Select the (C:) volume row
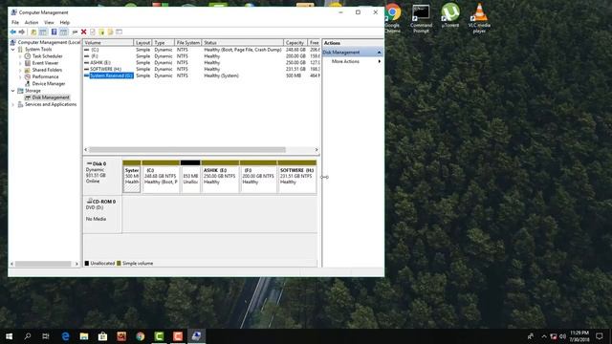This screenshot has width=612, height=344. point(202,50)
